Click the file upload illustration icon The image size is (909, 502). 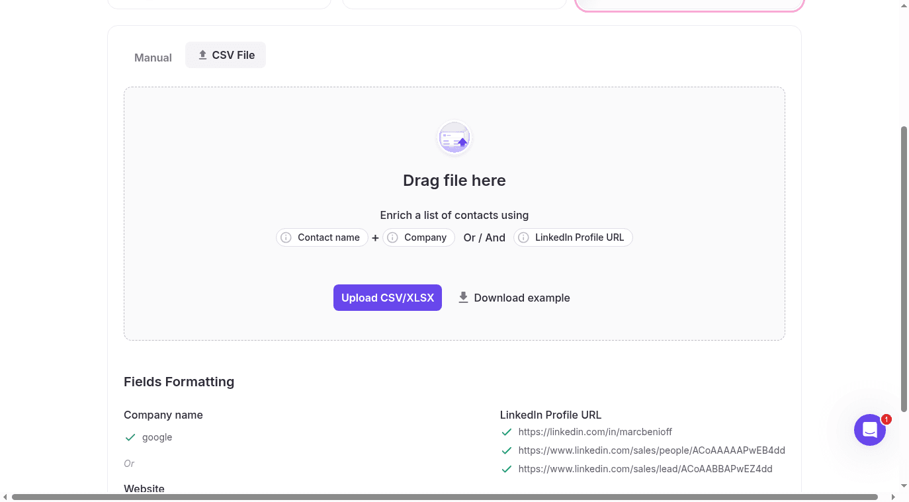click(x=455, y=139)
